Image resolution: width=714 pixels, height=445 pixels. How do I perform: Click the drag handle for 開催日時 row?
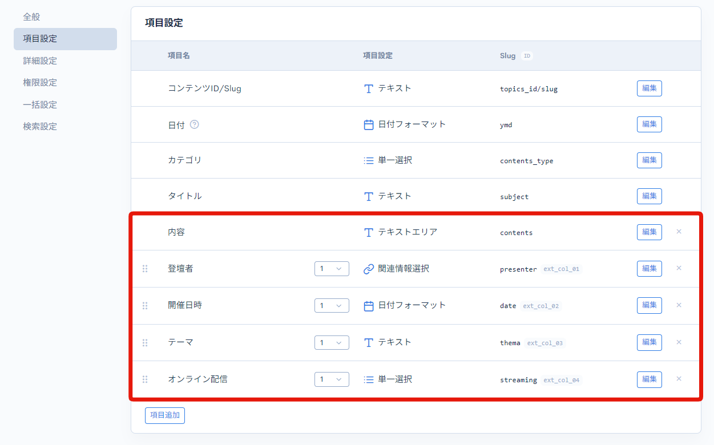point(145,306)
